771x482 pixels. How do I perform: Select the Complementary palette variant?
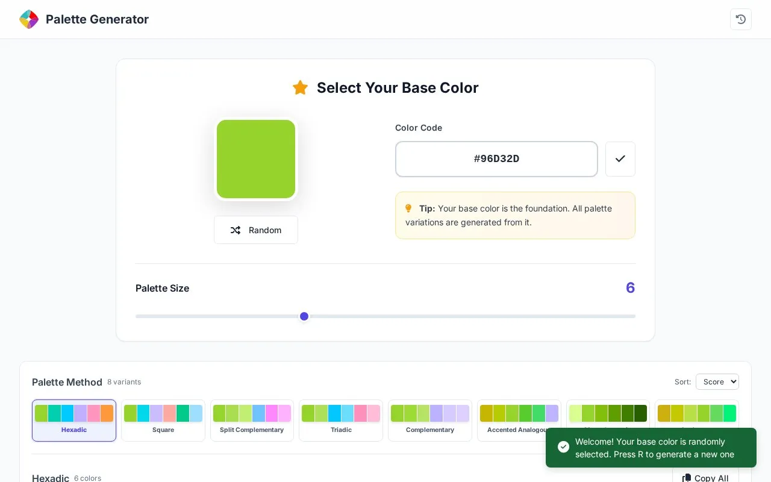coord(430,421)
